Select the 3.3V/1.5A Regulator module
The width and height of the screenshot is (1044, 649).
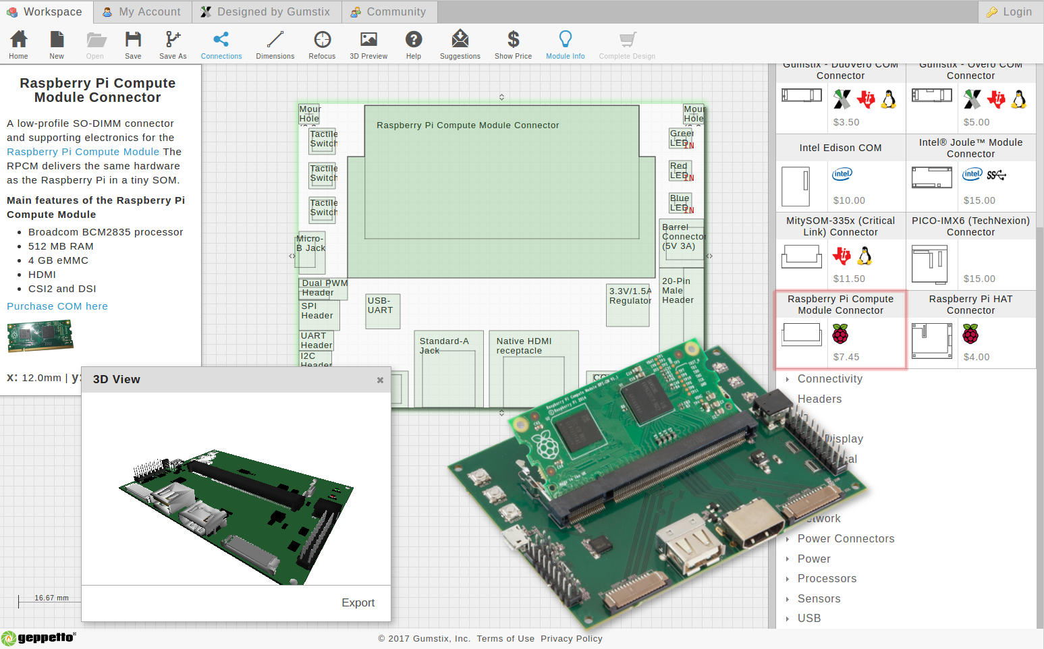pos(628,305)
